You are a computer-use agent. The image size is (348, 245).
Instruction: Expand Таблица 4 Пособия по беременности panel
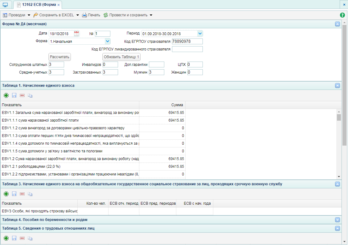click(x=338, y=220)
